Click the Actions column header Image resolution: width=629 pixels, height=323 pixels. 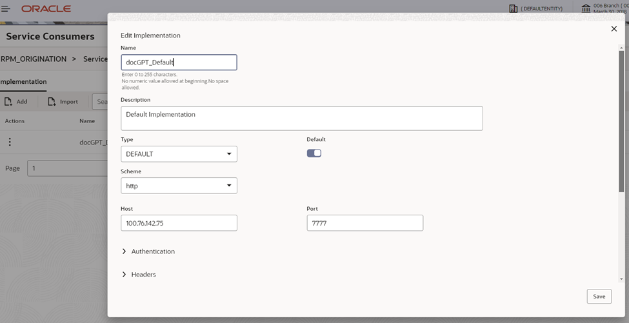pyautogui.click(x=15, y=121)
